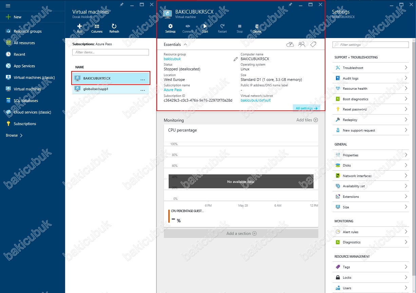Open Network interfaces settings
416x293 pixels.
371,176
